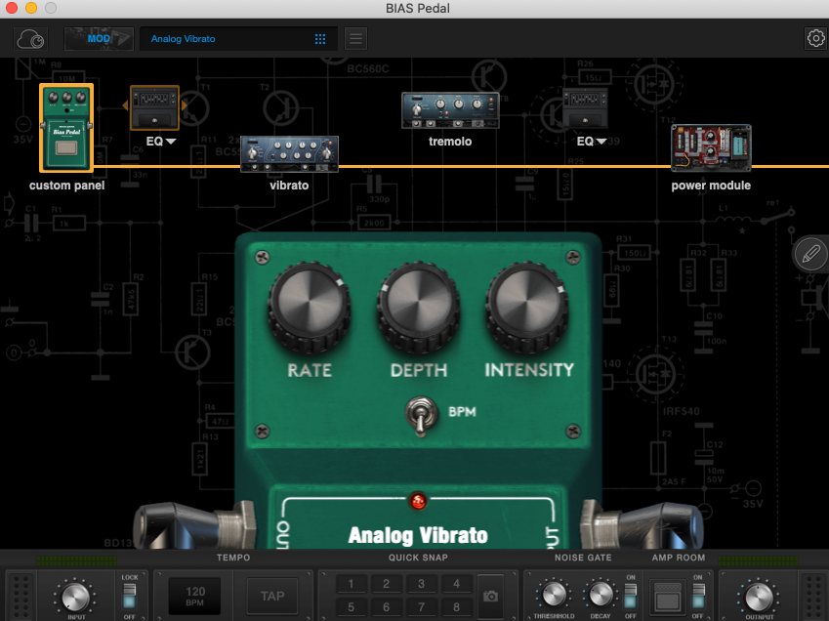Click the vibrato label under the module
The width and height of the screenshot is (829, 621).
coord(289,186)
